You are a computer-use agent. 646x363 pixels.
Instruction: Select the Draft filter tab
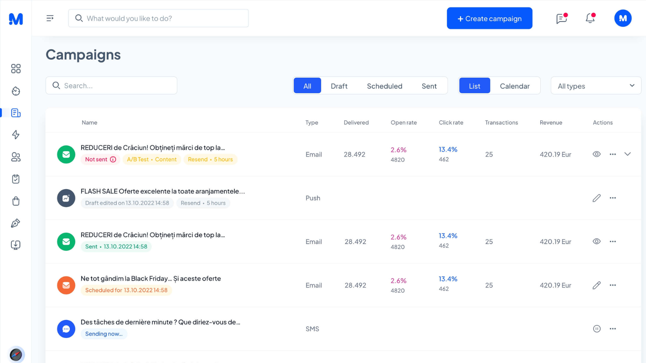[x=339, y=86]
